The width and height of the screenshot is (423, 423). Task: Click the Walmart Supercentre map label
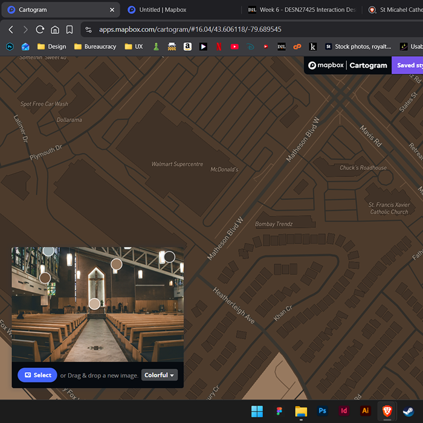coord(177,164)
